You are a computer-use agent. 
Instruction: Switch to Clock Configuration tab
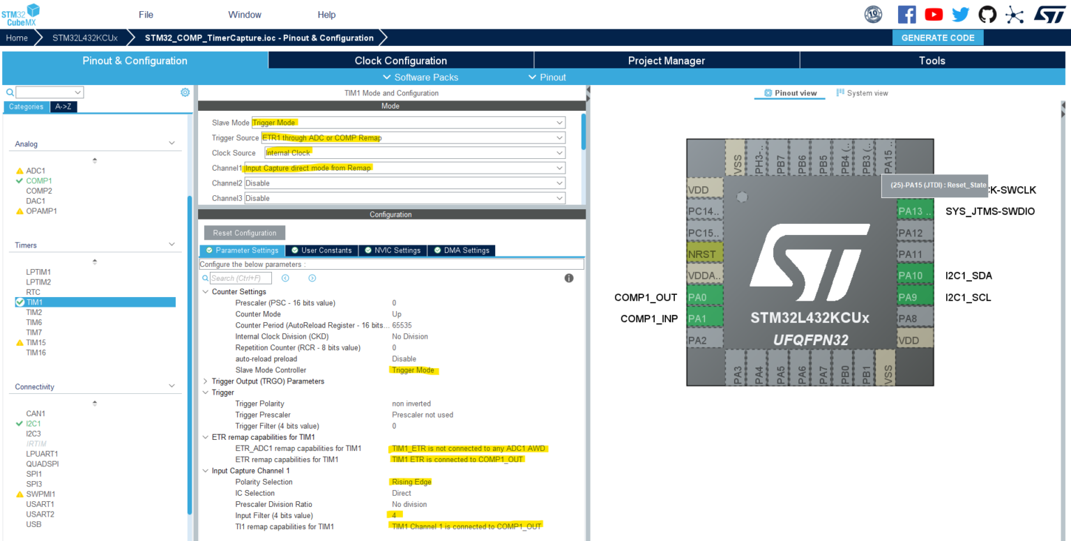[400, 61]
